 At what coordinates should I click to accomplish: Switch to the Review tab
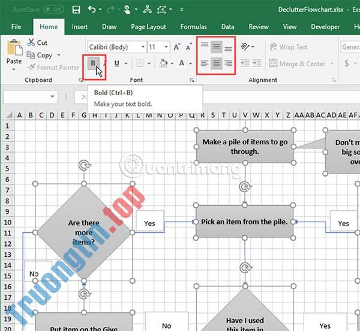click(259, 27)
